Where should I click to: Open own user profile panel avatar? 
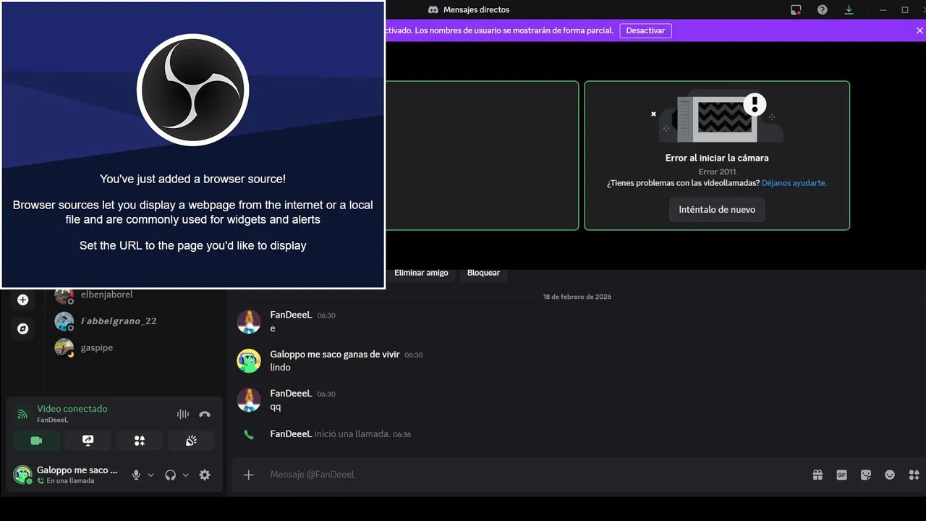point(22,475)
